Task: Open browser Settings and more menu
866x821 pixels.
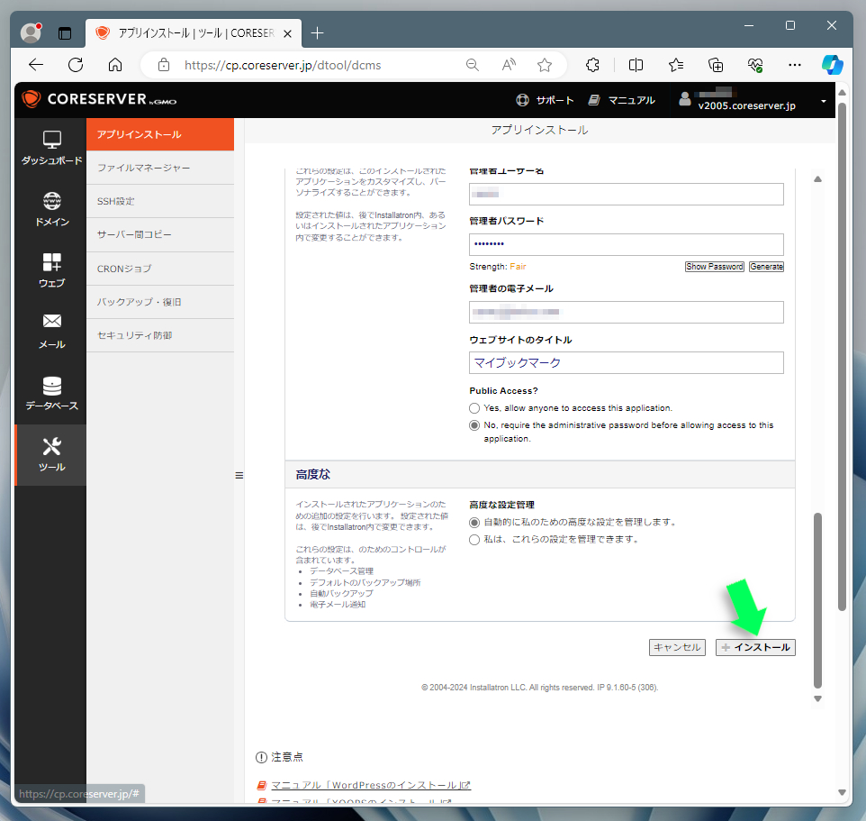Action: pyautogui.click(x=795, y=65)
